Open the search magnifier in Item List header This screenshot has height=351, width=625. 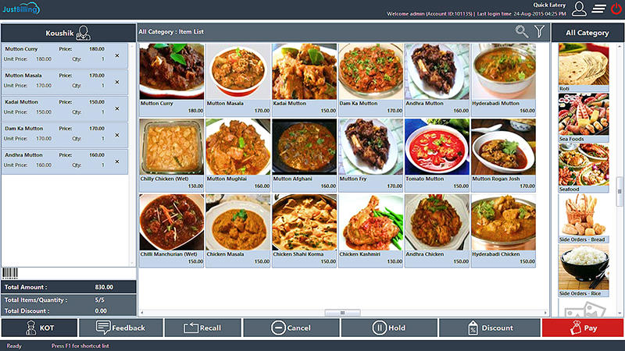521,31
